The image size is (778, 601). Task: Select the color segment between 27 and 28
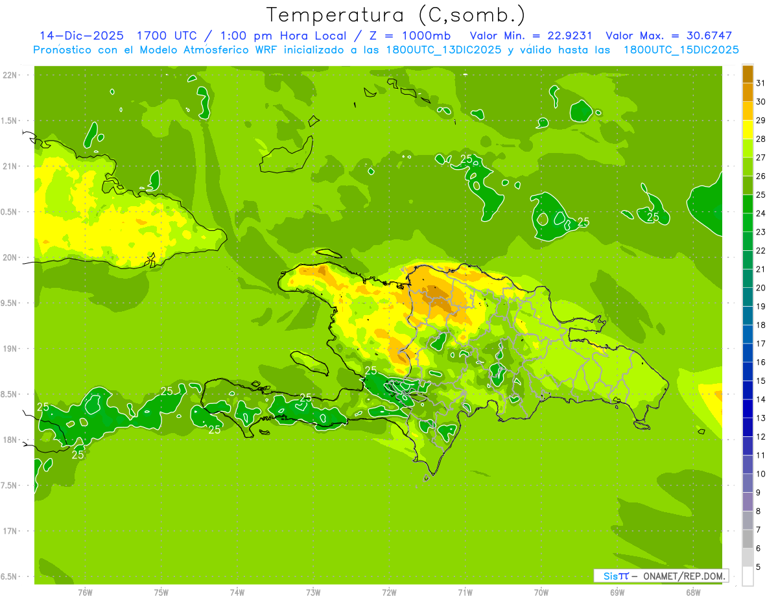748,148
